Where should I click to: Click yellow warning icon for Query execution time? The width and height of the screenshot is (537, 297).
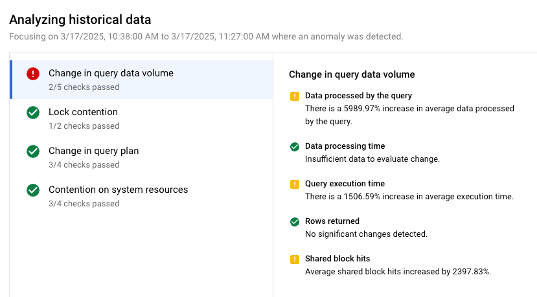(x=295, y=184)
